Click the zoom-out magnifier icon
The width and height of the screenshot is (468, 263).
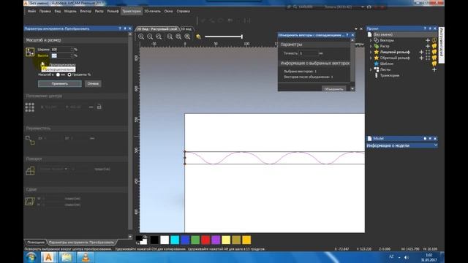pyautogui.click(x=150, y=37)
